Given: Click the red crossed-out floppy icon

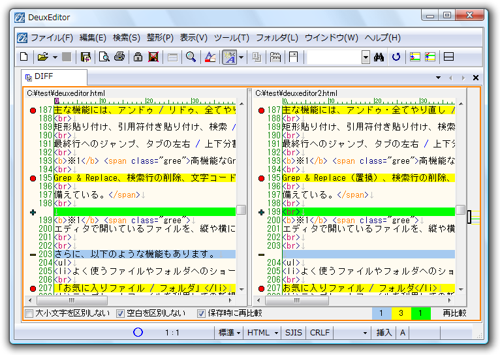Looking at the screenshot, I should click(153, 57).
